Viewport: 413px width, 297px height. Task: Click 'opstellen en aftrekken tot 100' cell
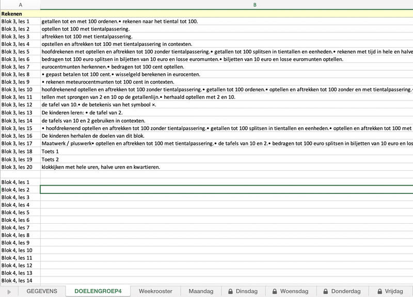(227, 44)
